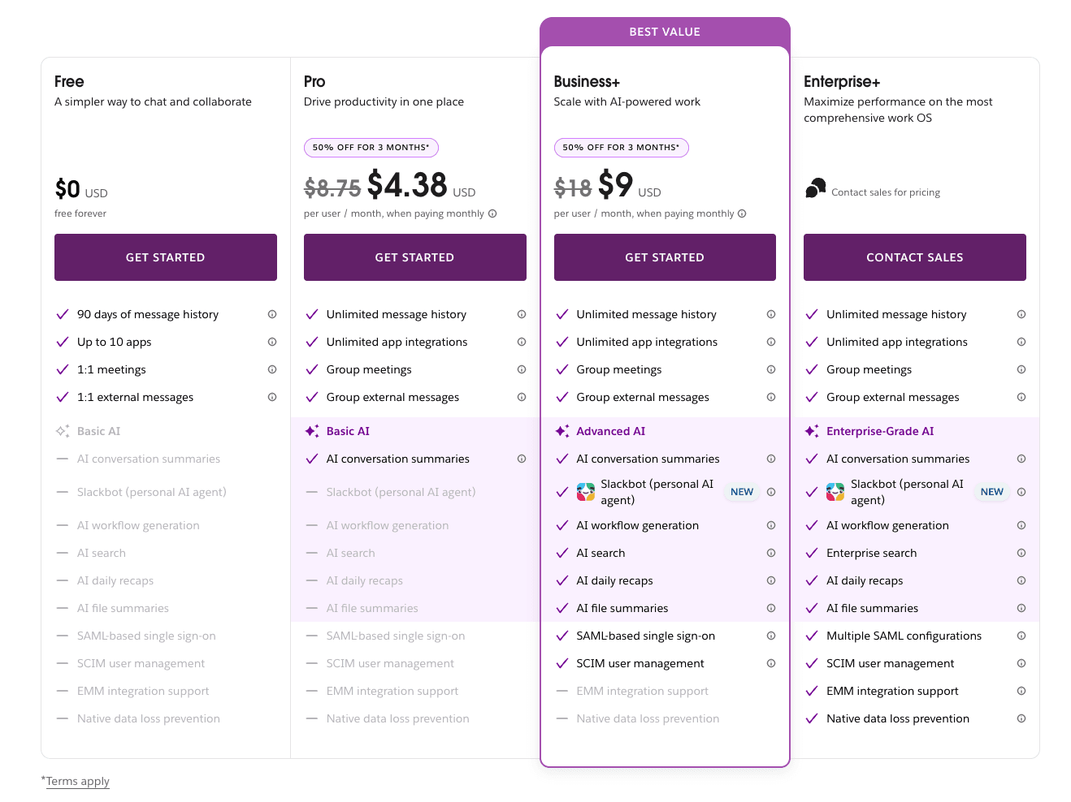Click info icon beside Enterprise search

coord(1021,553)
